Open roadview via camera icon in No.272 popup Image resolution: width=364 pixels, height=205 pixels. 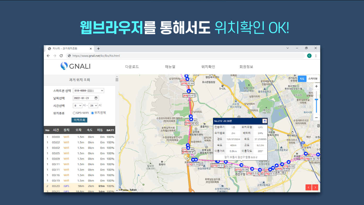265,121
